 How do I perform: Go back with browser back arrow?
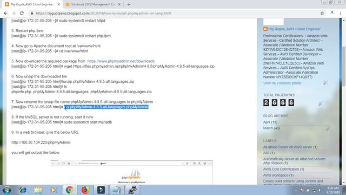5,13
